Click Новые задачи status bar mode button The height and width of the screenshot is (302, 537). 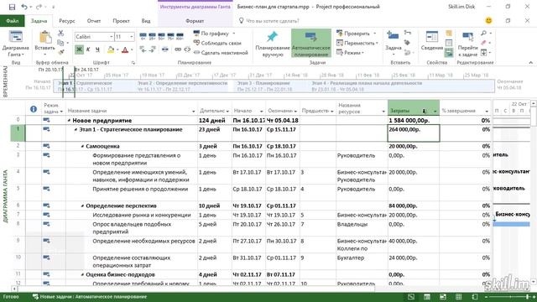click(x=90, y=297)
